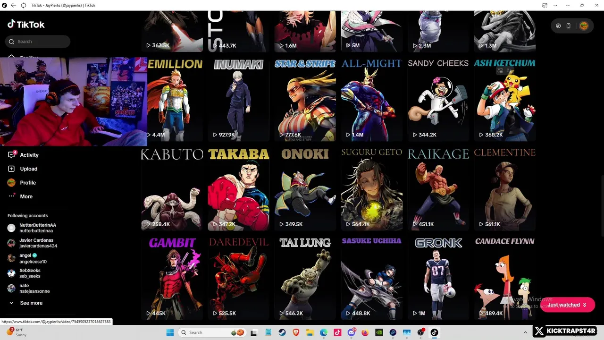Image resolution: width=604 pixels, height=340 pixels.
Task: Open the Activity menu item
Action: click(29, 155)
